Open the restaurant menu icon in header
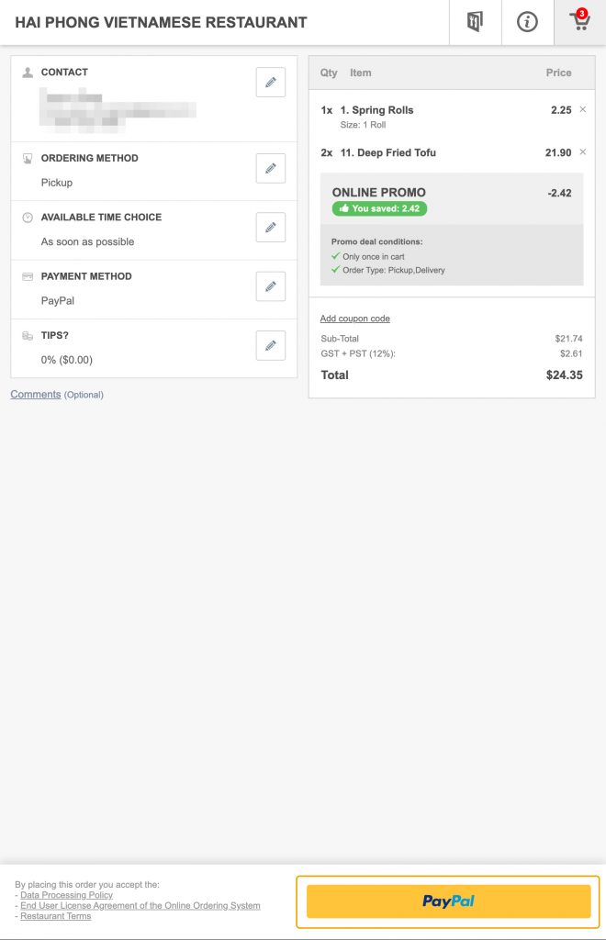The height and width of the screenshot is (940, 606). (476, 22)
